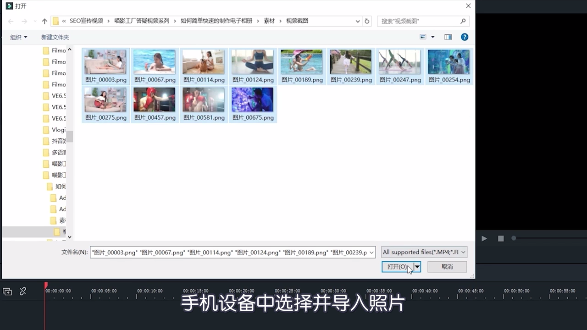Select thumbnail 图片_00581.png
Viewport: 587px width, 330px height.
click(204, 104)
